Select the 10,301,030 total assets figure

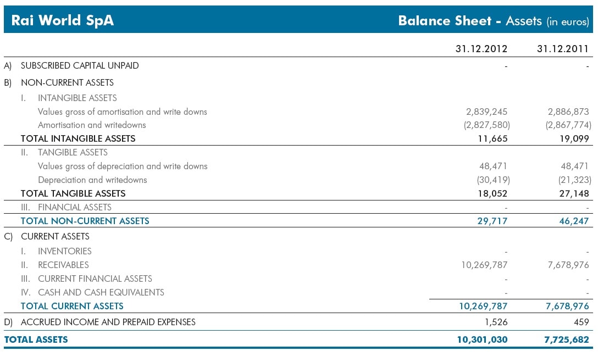[482, 339]
